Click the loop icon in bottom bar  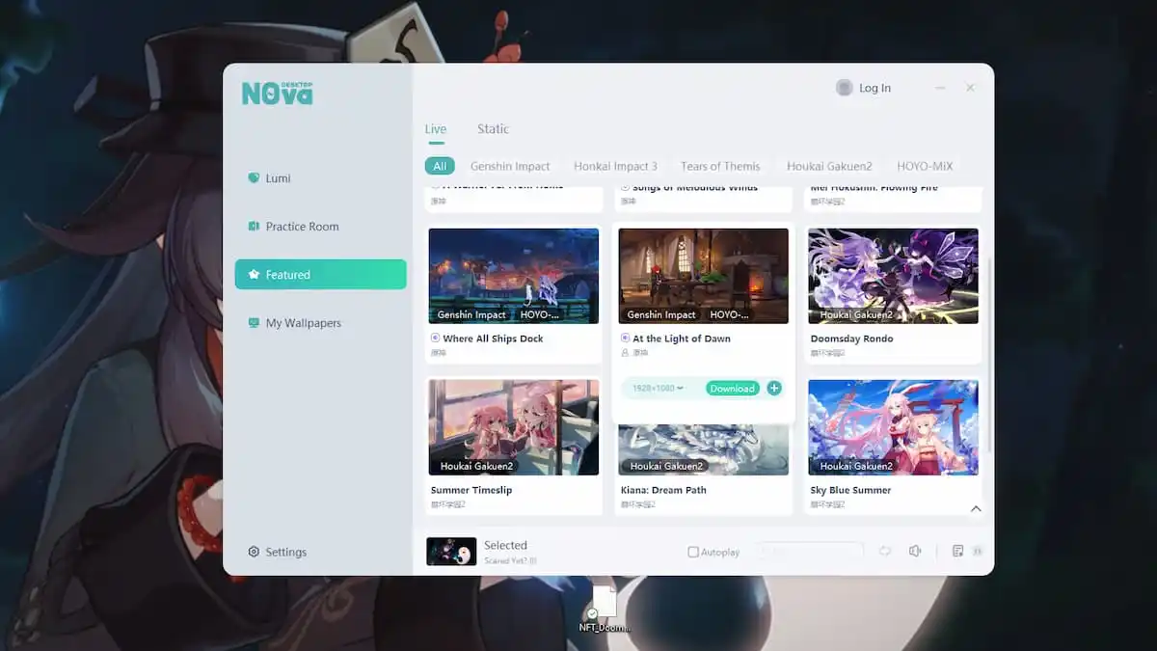(x=884, y=551)
